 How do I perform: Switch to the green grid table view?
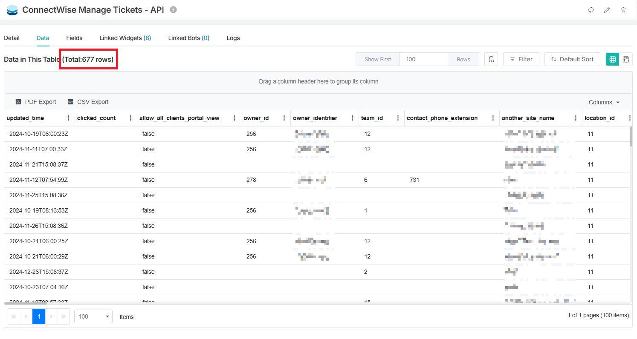click(612, 59)
